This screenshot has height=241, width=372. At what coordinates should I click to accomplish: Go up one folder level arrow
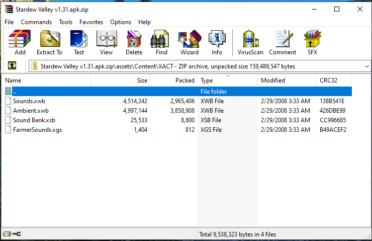click(x=12, y=65)
